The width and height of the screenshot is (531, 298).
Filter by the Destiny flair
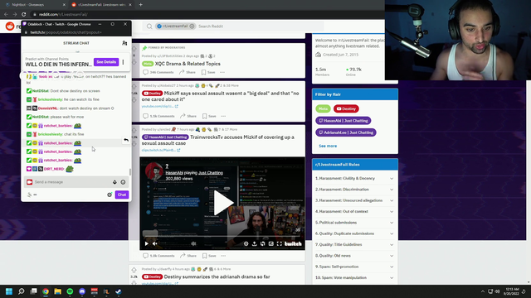(x=346, y=108)
